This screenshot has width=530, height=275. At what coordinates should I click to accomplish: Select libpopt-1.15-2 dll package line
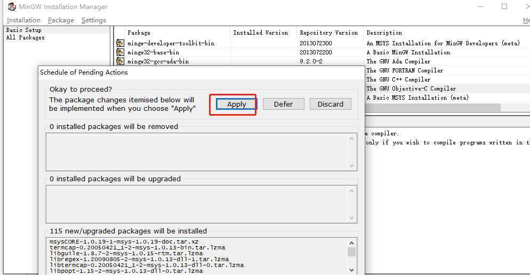coord(126,271)
